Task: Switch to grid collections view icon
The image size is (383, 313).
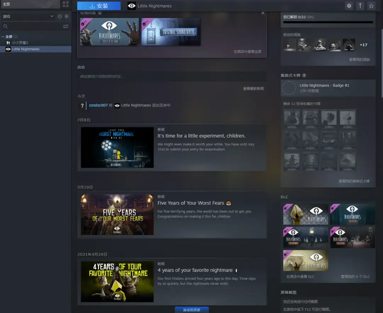Action: pos(66,4)
